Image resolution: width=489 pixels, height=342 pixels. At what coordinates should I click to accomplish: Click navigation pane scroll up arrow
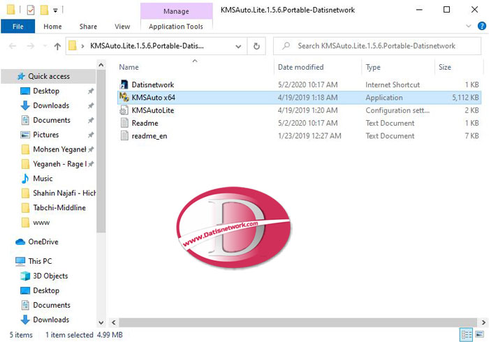click(101, 65)
